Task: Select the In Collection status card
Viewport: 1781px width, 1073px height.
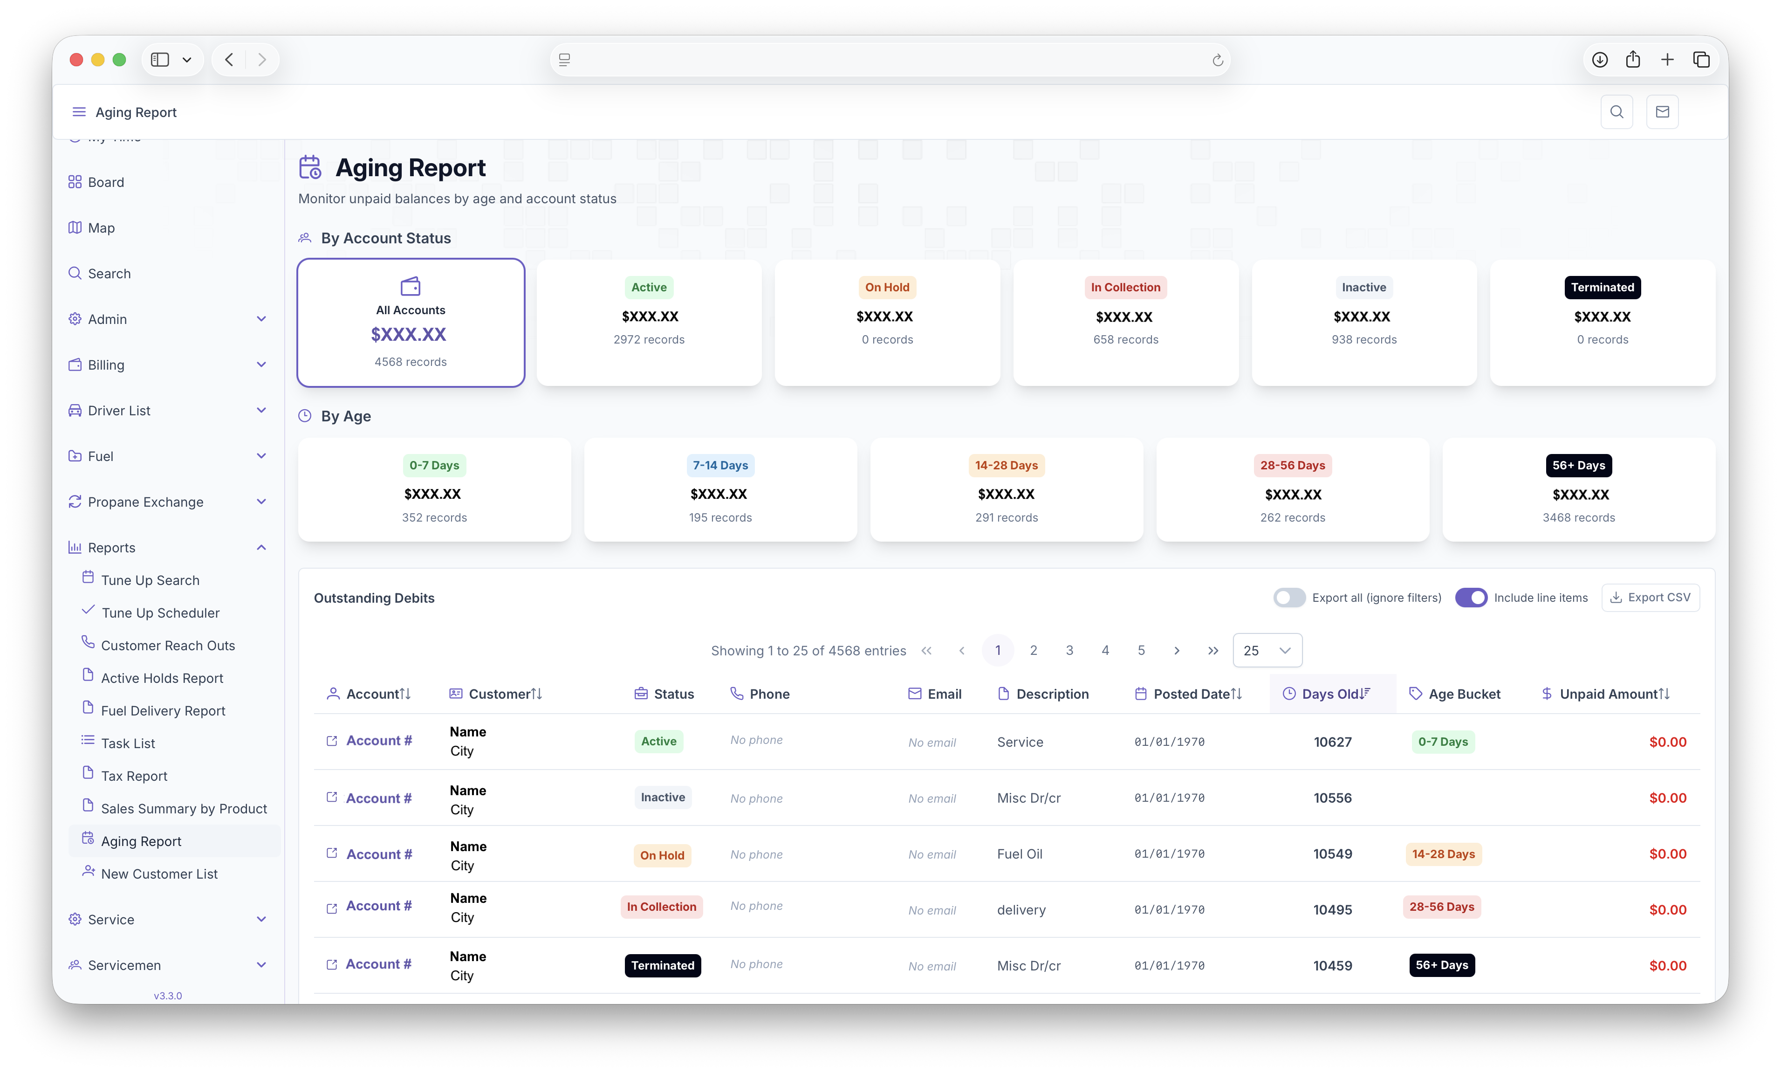Action: click(1125, 323)
